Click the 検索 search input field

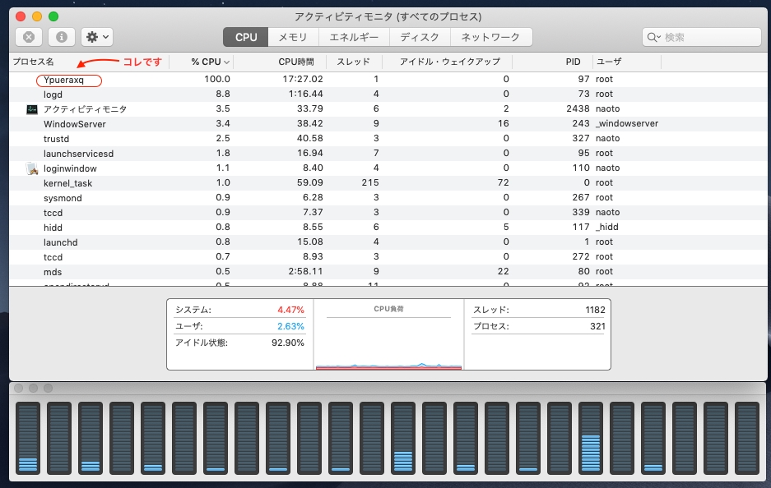point(702,37)
